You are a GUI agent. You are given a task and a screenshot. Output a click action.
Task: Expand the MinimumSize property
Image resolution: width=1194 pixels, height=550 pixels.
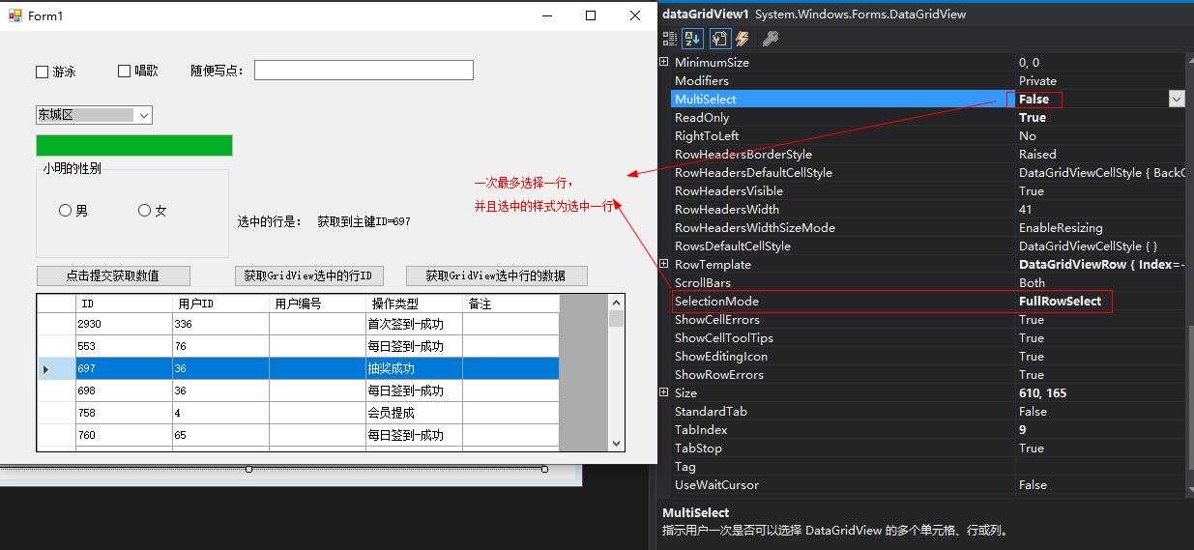point(663,62)
